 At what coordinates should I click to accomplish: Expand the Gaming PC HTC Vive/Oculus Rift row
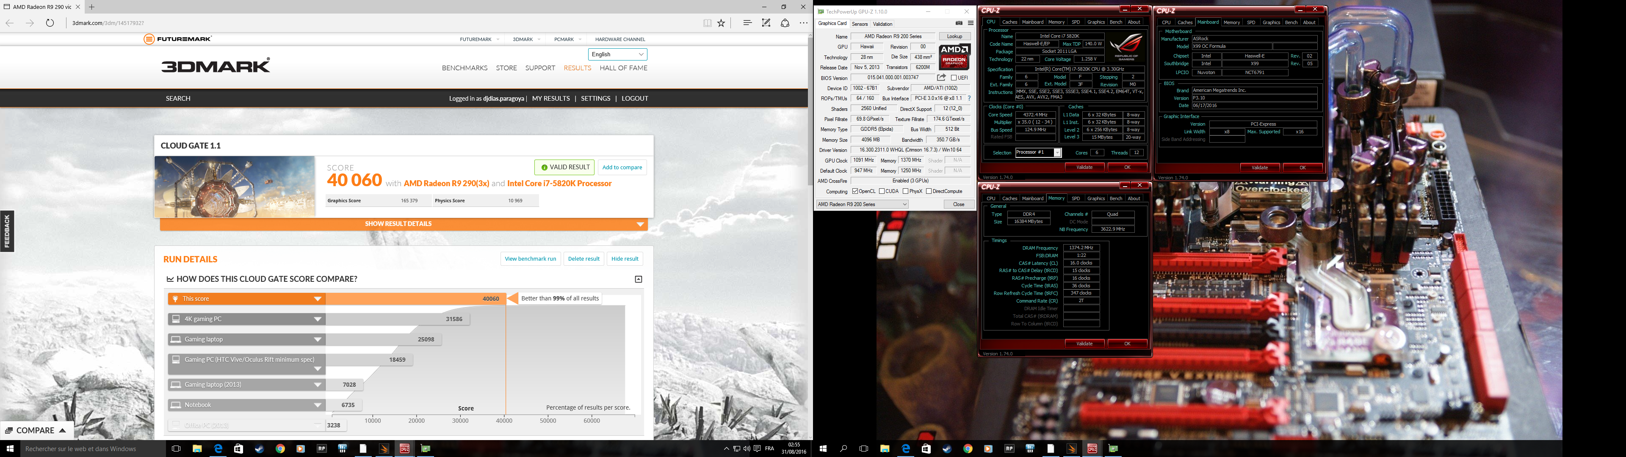pyautogui.click(x=246, y=364)
